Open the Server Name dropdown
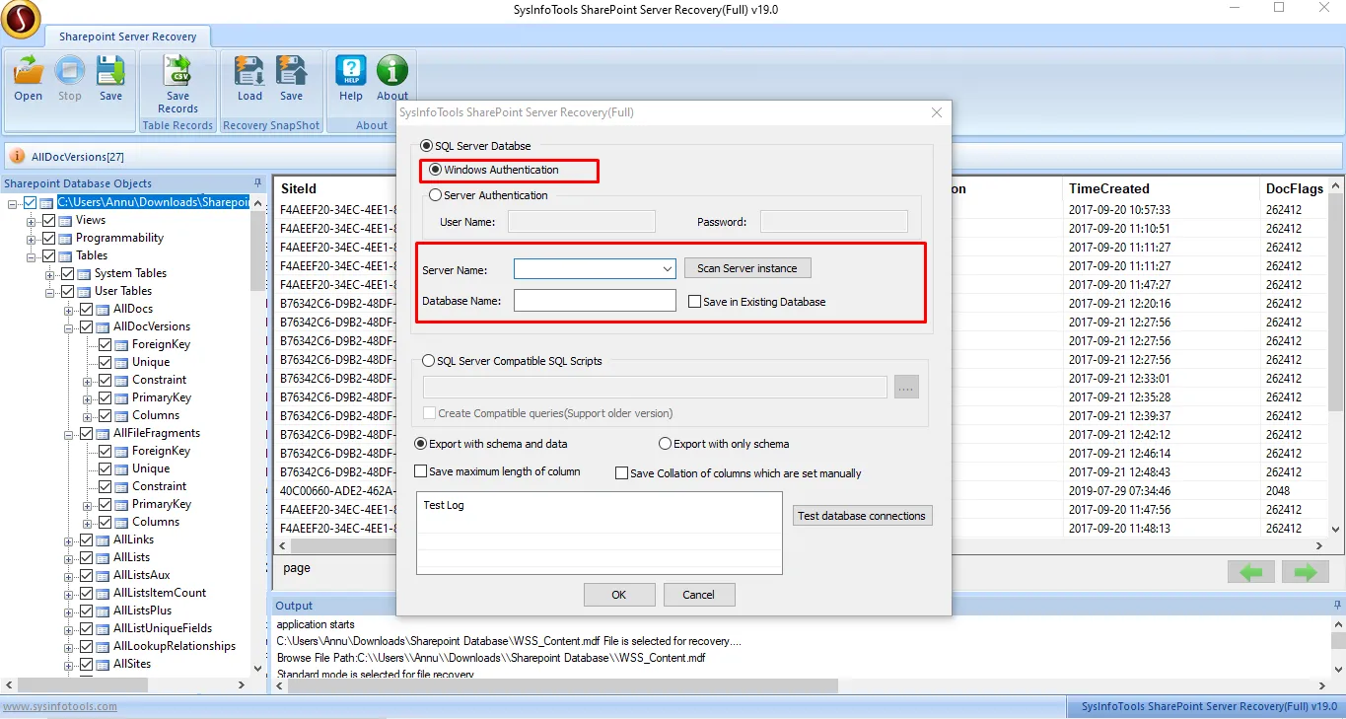The width and height of the screenshot is (1346, 719). 667,268
